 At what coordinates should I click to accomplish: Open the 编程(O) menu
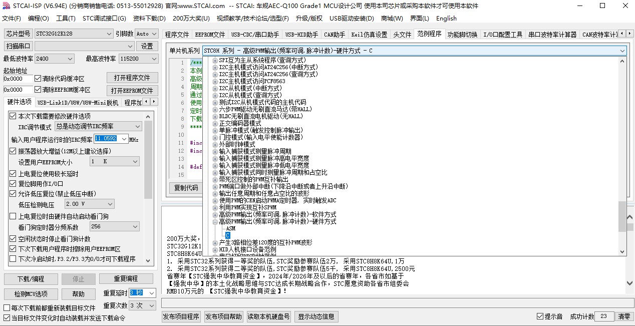[x=39, y=19]
